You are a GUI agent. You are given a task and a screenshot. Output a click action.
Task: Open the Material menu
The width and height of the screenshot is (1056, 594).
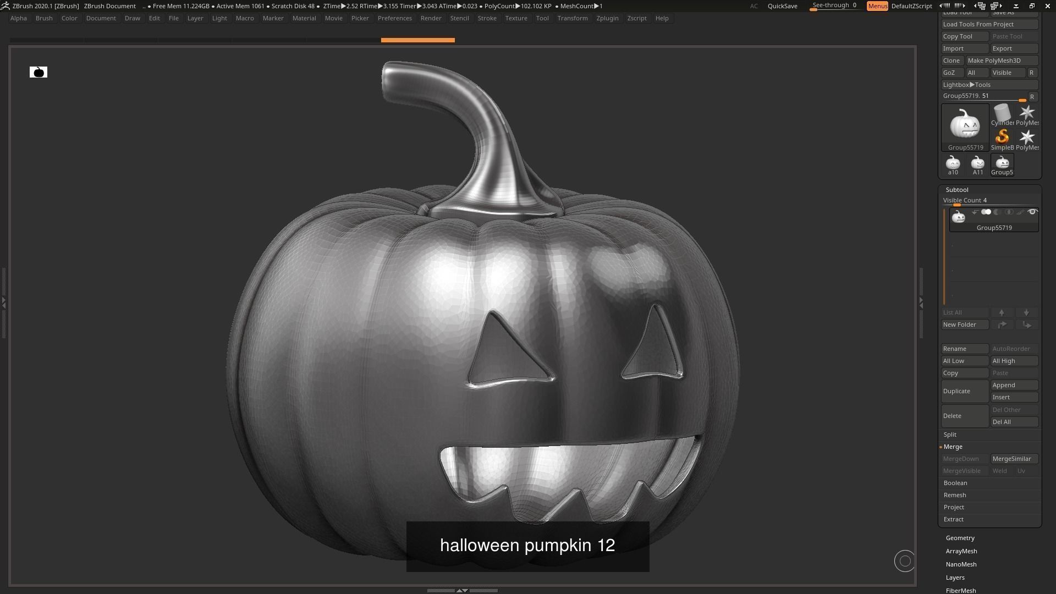click(x=304, y=18)
